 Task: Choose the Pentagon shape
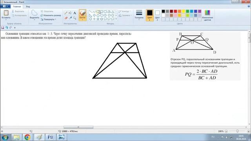(x=98, y=15)
